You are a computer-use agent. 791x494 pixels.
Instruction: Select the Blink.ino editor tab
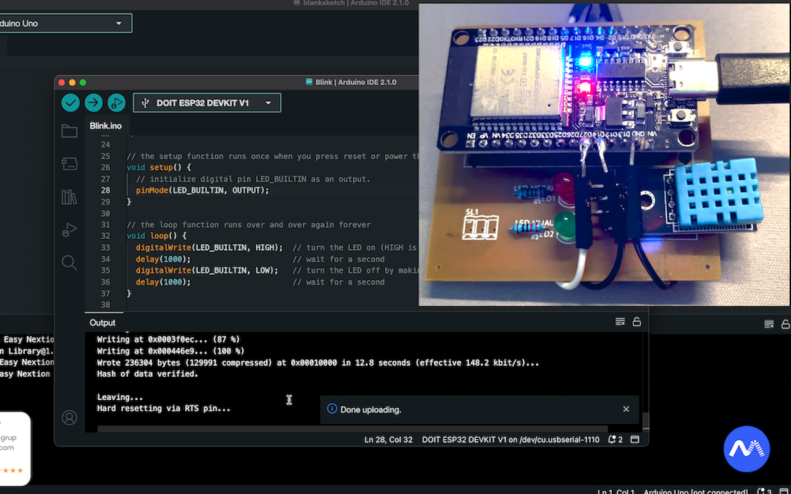click(106, 126)
